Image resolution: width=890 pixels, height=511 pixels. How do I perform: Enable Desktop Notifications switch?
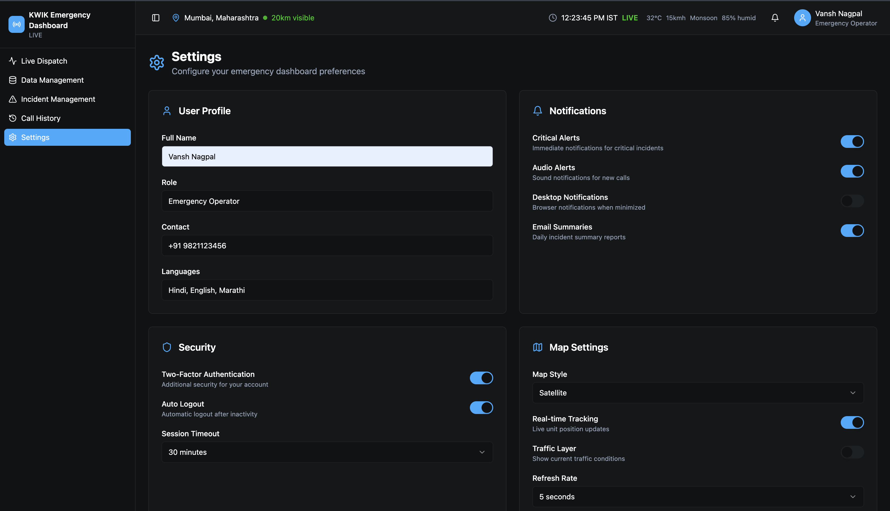point(852,201)
